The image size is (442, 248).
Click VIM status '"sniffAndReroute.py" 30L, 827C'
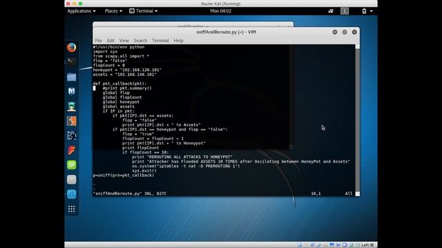click(x=130, y=194)
